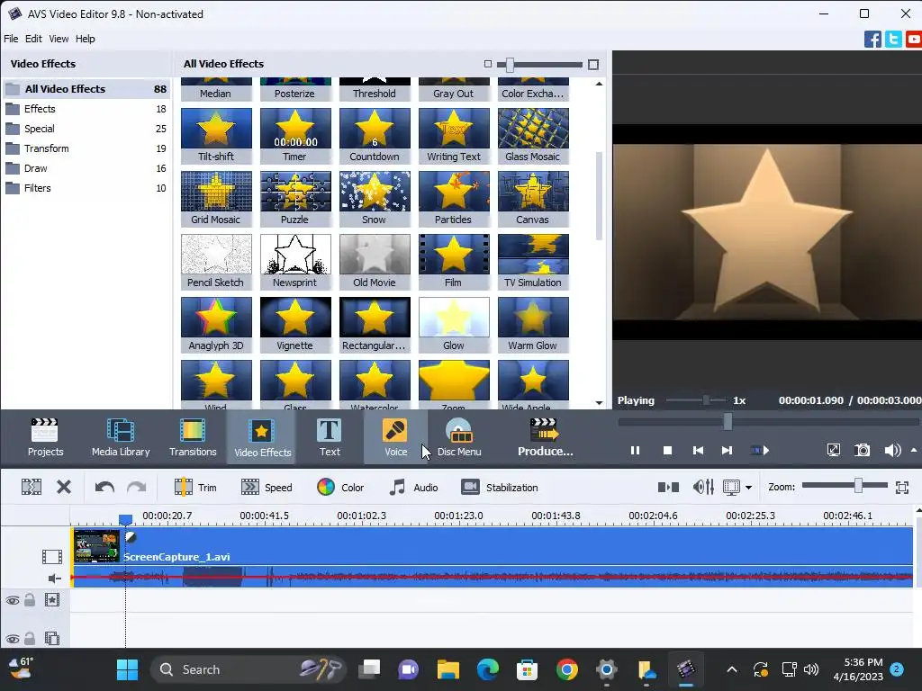Image resolution: width=922 pixels, height=691 pixels.
Task: Redo the last undone action
Action: (137, 487)
